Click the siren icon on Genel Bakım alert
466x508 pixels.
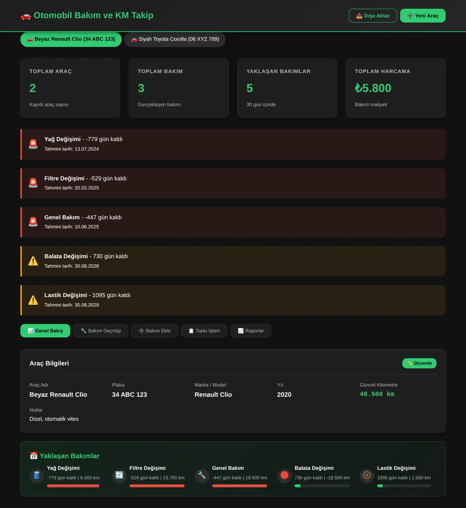[33, 222]
